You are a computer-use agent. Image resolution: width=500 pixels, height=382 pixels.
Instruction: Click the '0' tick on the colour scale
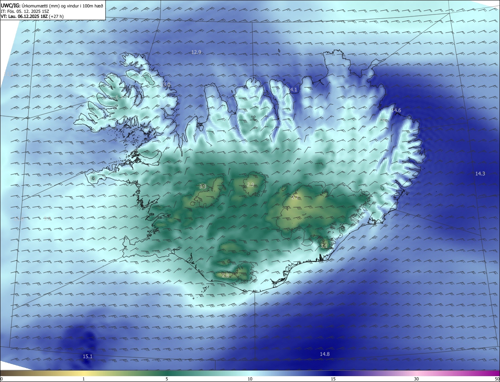pos(1,379)
